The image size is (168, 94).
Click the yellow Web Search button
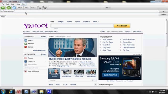coord(122,26)
